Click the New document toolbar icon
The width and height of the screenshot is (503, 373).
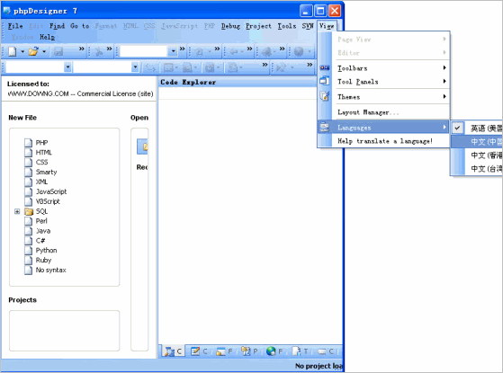[13, 51]
